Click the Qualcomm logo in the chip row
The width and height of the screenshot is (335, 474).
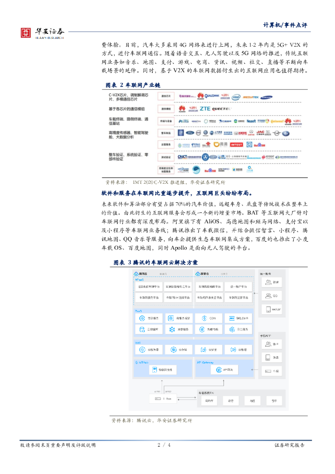pos(212,96)
